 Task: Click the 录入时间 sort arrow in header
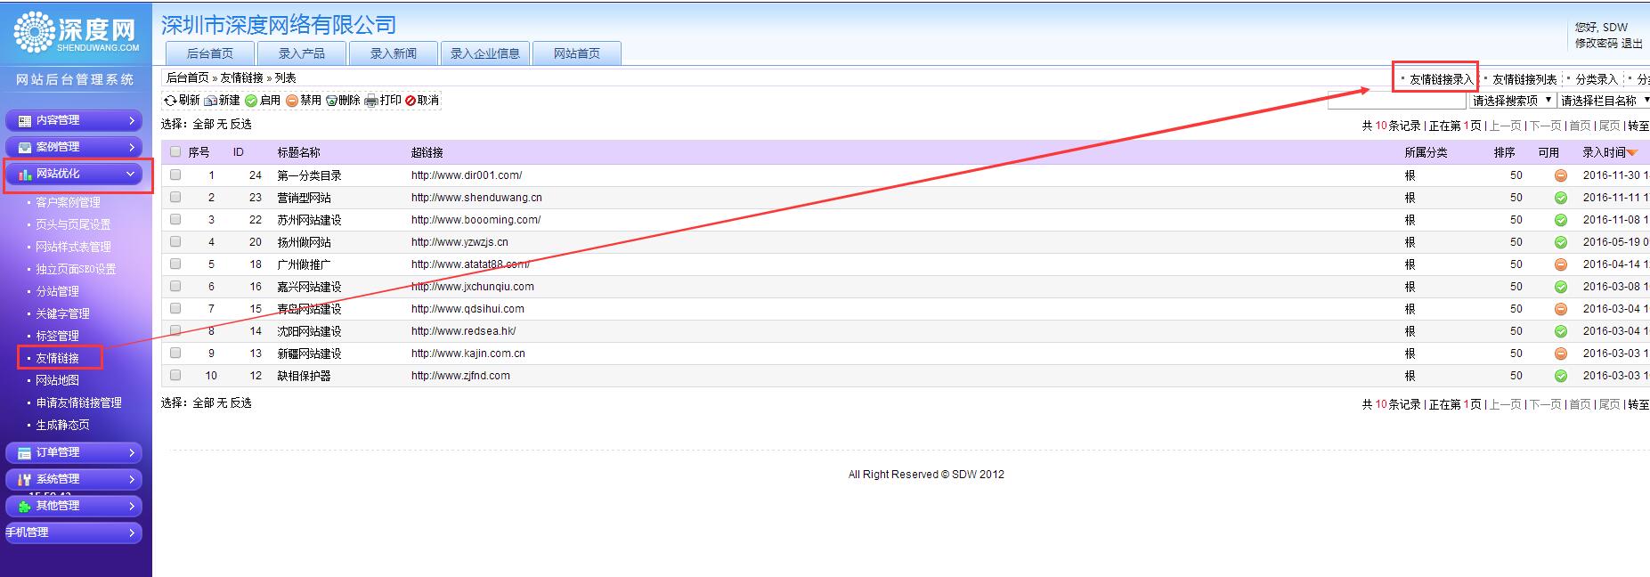[1631, 153]
